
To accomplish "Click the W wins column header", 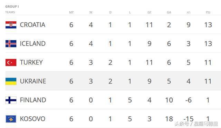I will pos(91,12).
